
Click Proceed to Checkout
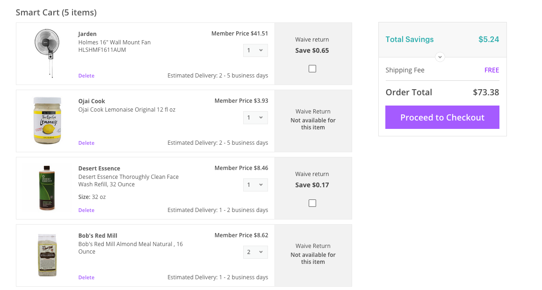click(442, 117)
